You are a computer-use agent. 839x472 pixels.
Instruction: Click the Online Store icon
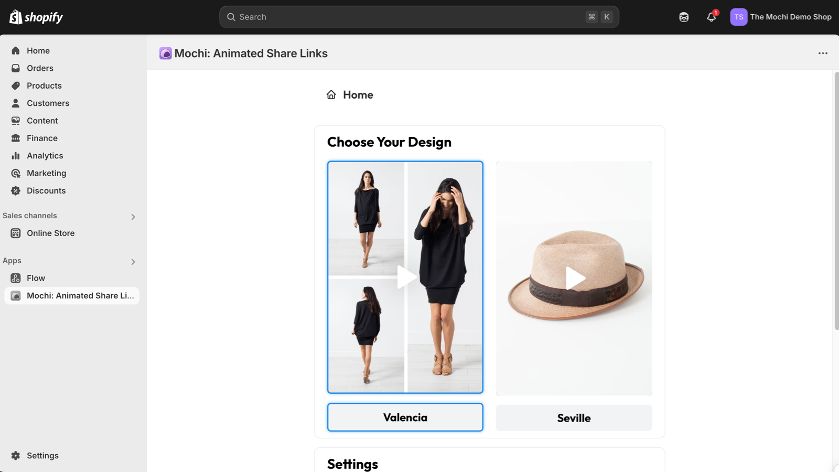point(16,233)
